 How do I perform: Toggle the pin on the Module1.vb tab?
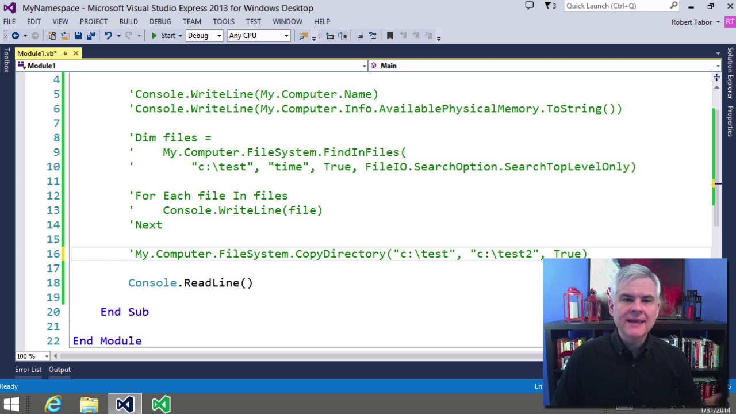pos(65,53)
